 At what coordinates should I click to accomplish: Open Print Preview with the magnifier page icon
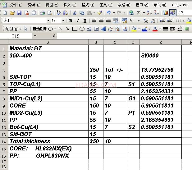(x=50, y=13)
